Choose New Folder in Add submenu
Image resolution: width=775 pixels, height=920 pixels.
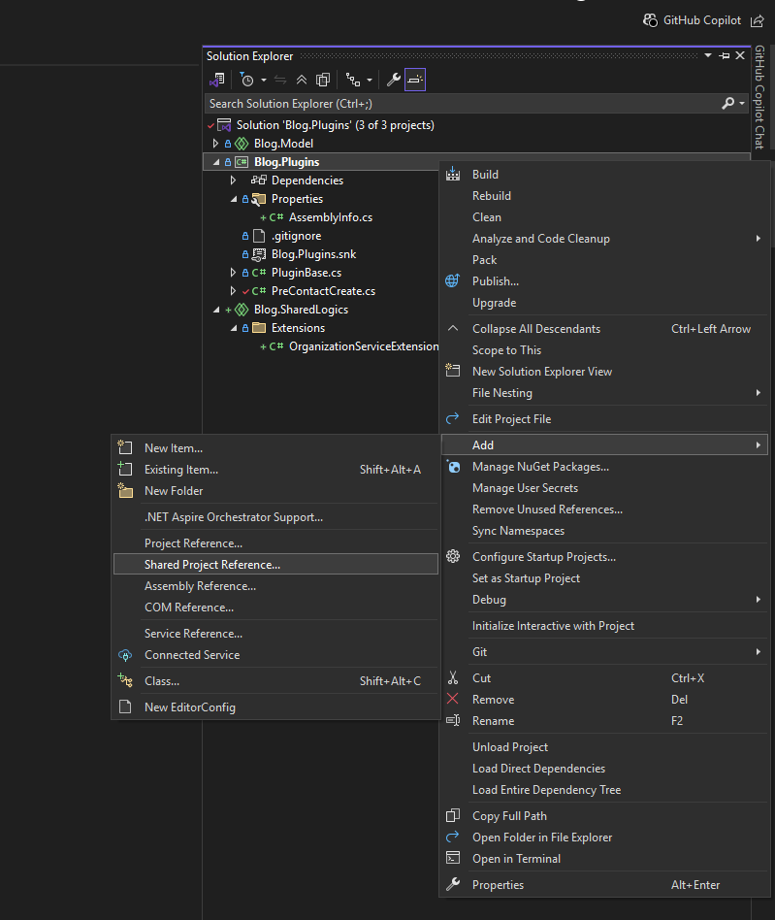(x=275, y=491)
